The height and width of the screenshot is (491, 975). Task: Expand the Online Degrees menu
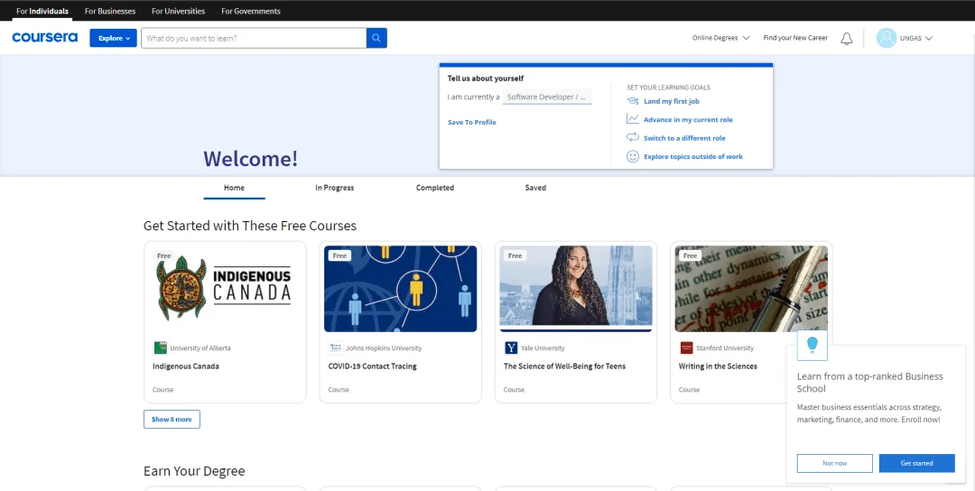[x=720, y=38]
